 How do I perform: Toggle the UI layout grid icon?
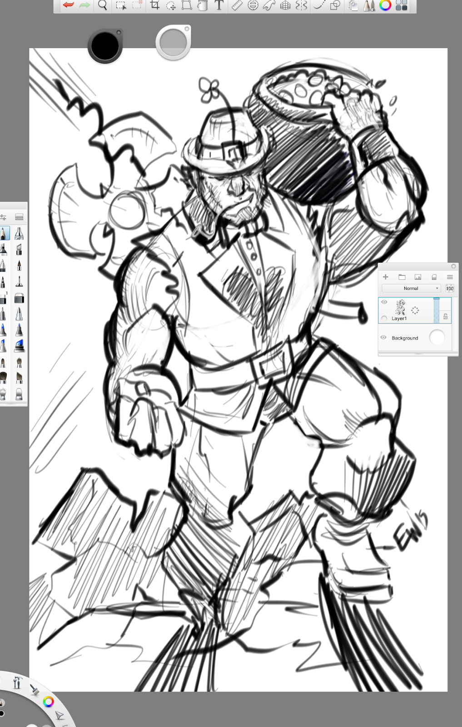tap(402, 5)
